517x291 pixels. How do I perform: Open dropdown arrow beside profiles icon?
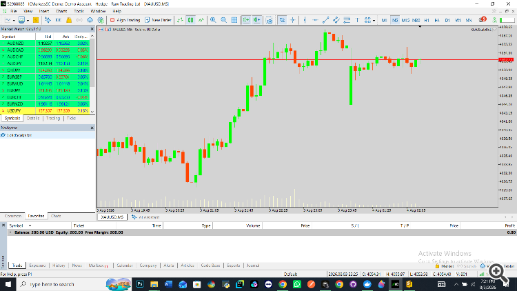pos(28,21)
